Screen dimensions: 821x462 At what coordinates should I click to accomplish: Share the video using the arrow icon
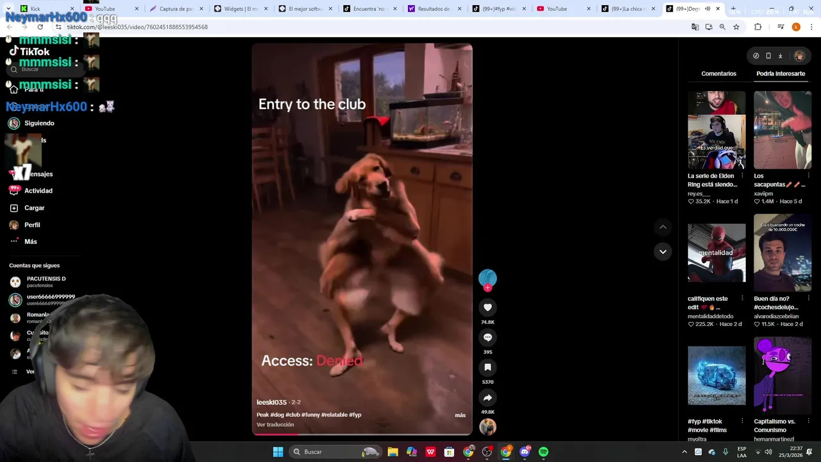[x=487, y=398]
